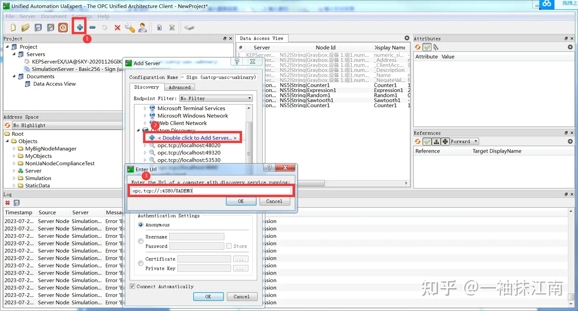Click the New project toolbar icon
The height and width of the screenshot is (311, 578).
(13, 28)
